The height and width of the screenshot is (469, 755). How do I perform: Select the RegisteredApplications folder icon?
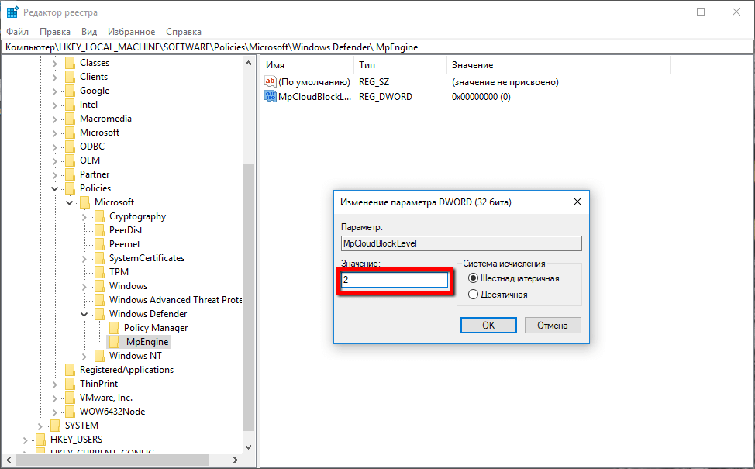click(71, 370)
